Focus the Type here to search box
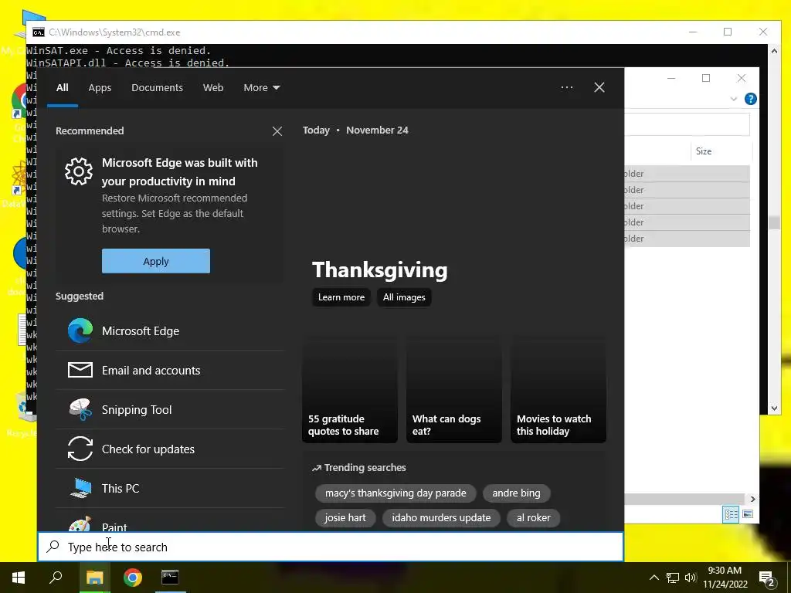791x593 pixels. (331, 547)
